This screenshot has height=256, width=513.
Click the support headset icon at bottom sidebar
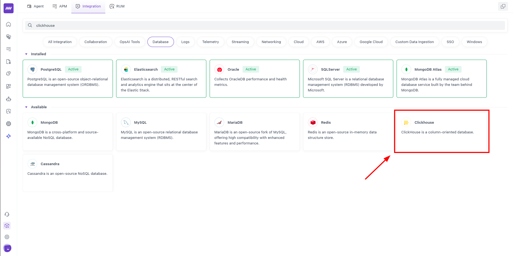tap(7, 214)
